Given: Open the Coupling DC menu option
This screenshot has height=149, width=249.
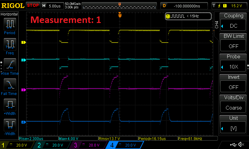Looking at the screenshot, I should 233,22.
